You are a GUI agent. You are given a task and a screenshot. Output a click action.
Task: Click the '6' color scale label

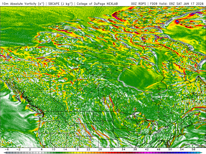pyautogui.click(x=42, y=149)
